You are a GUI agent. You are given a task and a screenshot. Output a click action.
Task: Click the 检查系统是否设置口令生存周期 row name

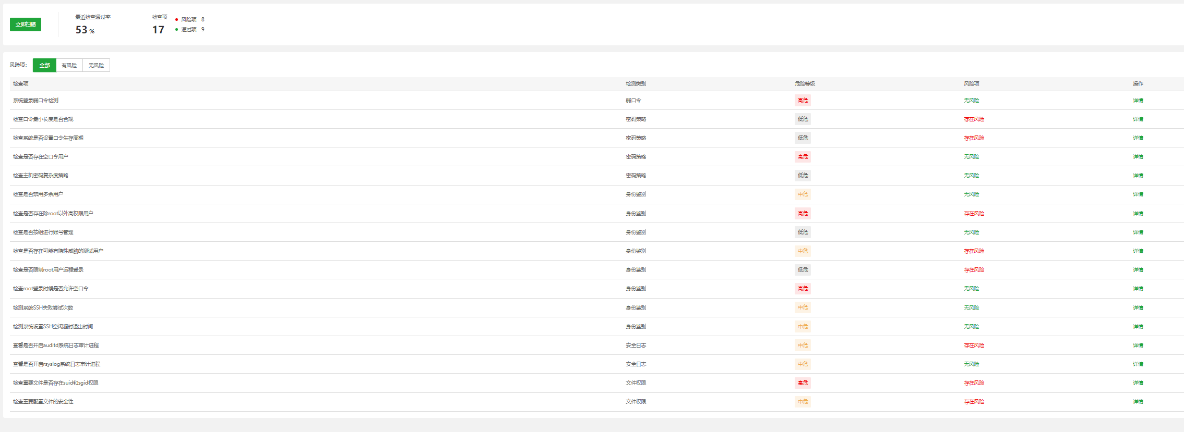click(48, 138)
